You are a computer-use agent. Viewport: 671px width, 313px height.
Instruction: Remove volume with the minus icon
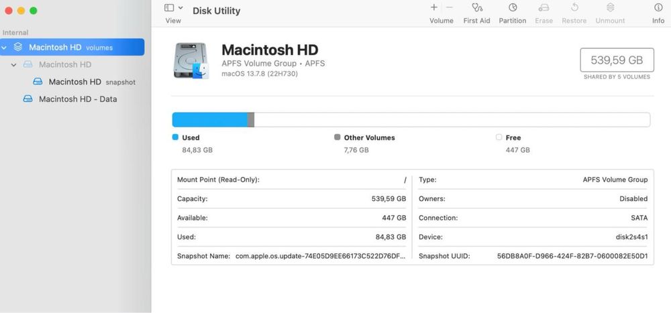tap(450, 7)
